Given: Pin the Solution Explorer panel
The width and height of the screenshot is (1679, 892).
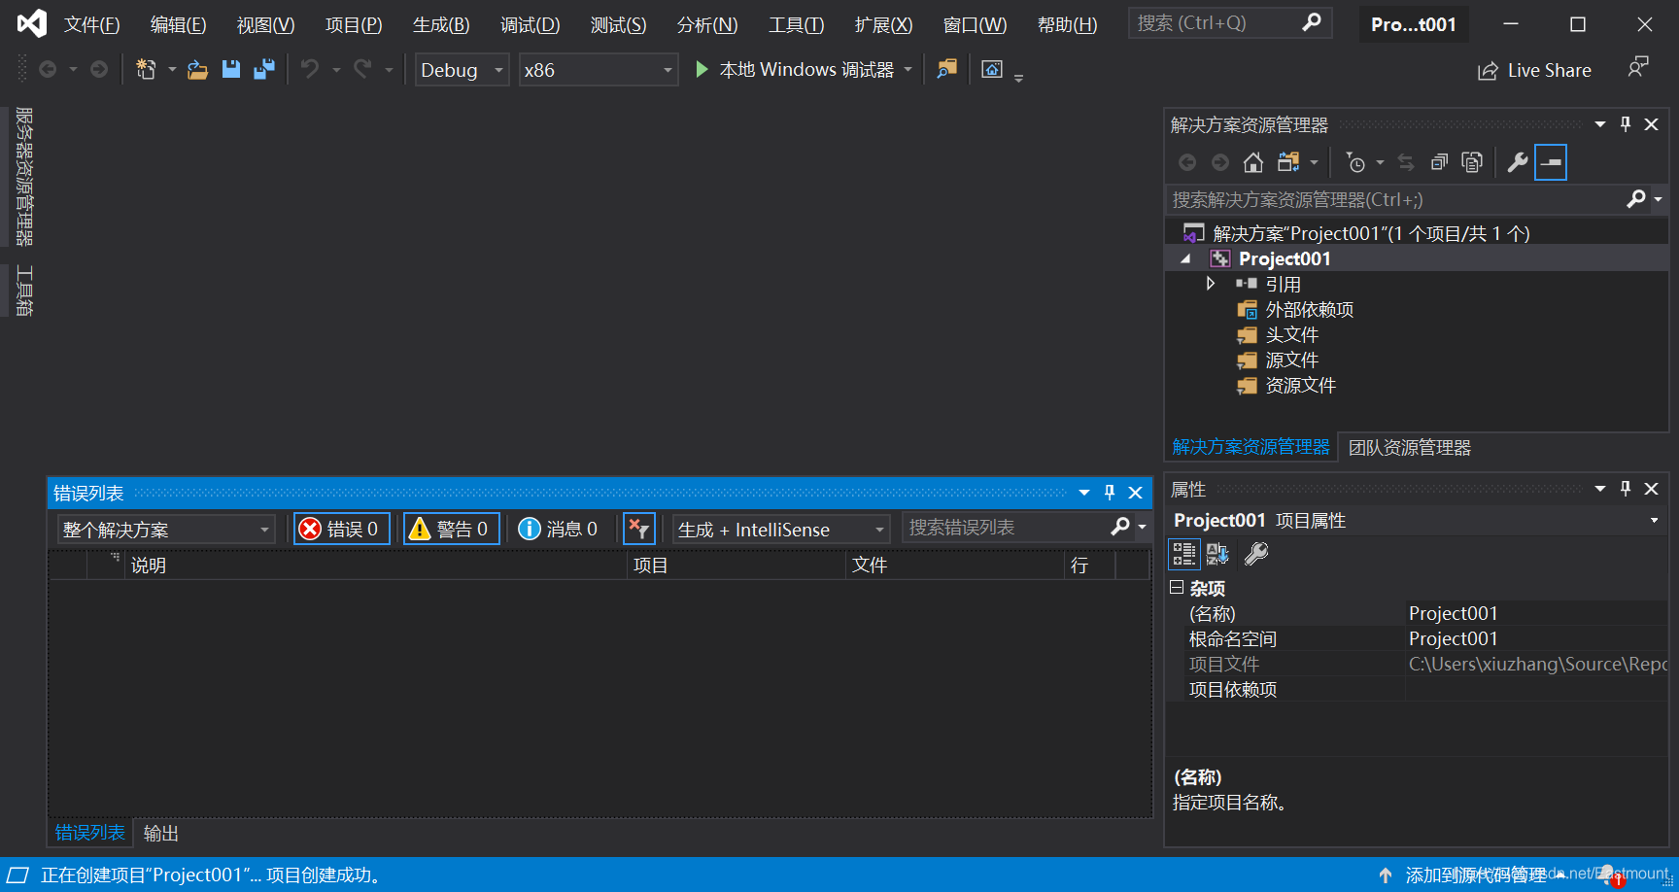Looking at the screenshot, I should tap(1626, 124).
